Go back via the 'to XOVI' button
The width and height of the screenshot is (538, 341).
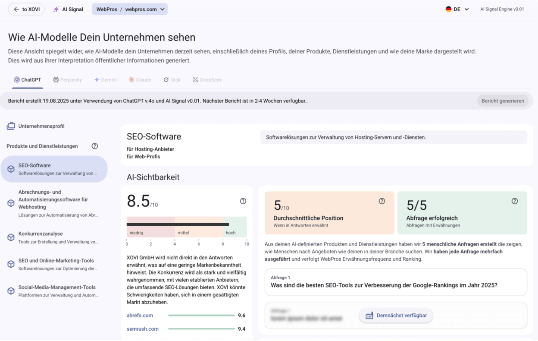(x=26, y=9)
